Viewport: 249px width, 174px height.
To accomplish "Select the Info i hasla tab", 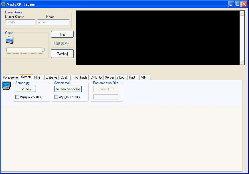I will (80, 77).
